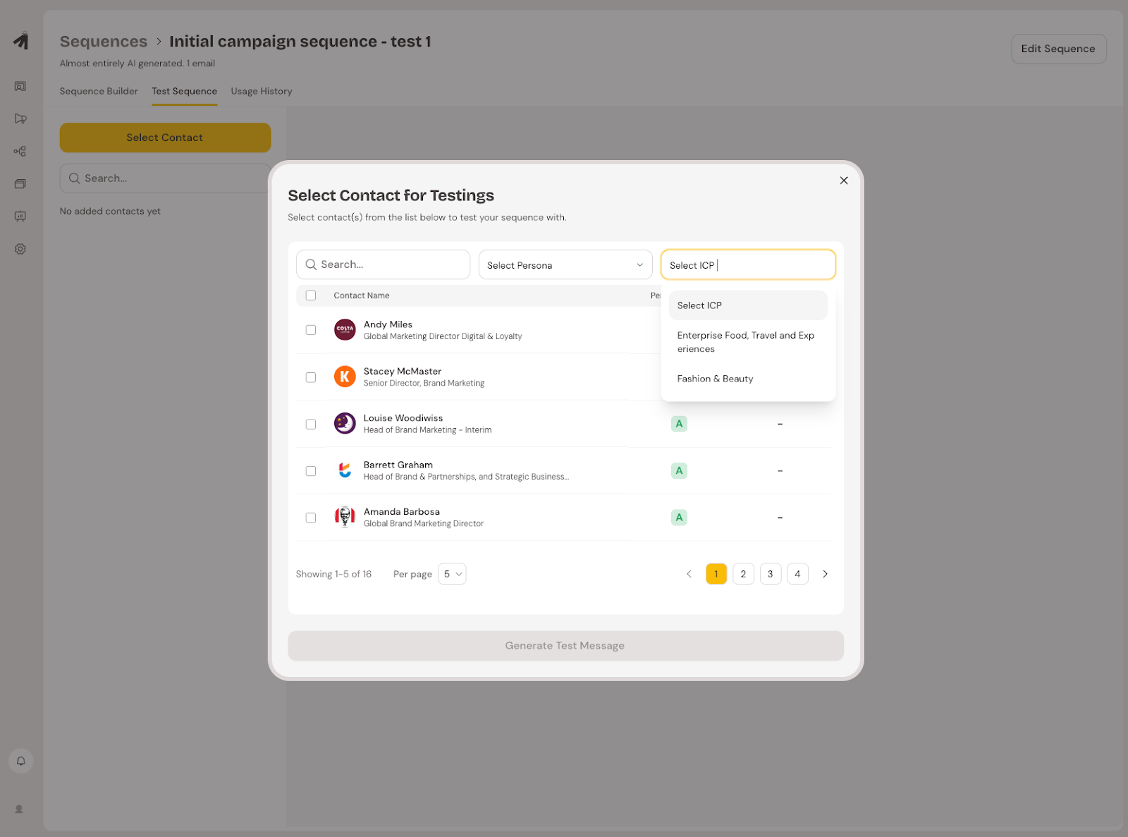The width and height of the screenshot is (1128, 837).
Task: Click the previous page arrow in pagination
Action: [x=689, y=574]
